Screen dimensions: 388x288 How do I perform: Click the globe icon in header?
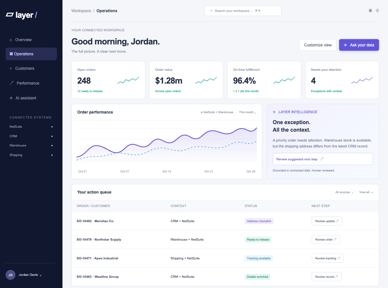tap(377, 11)
